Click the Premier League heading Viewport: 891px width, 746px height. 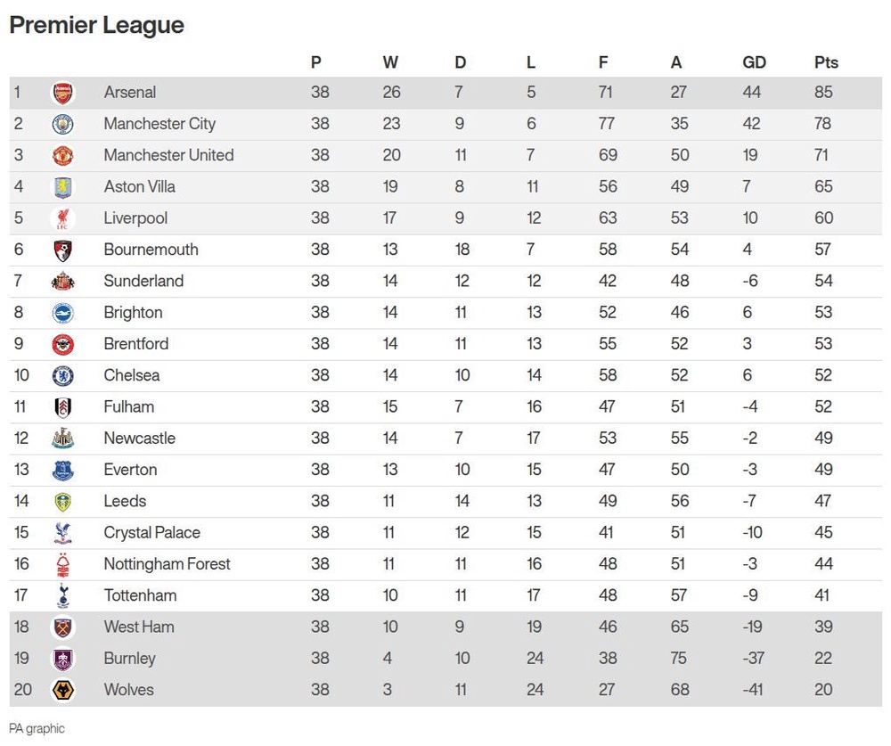[x=96, y=25]
